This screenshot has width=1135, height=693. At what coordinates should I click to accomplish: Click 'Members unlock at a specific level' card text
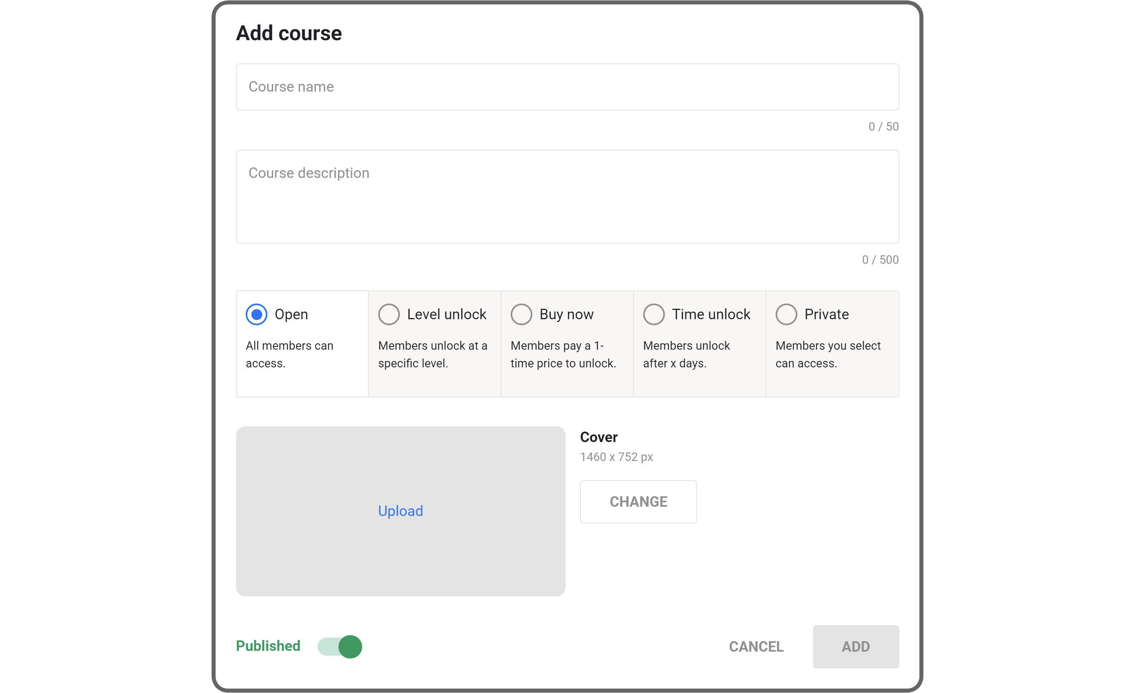point(432,355)
